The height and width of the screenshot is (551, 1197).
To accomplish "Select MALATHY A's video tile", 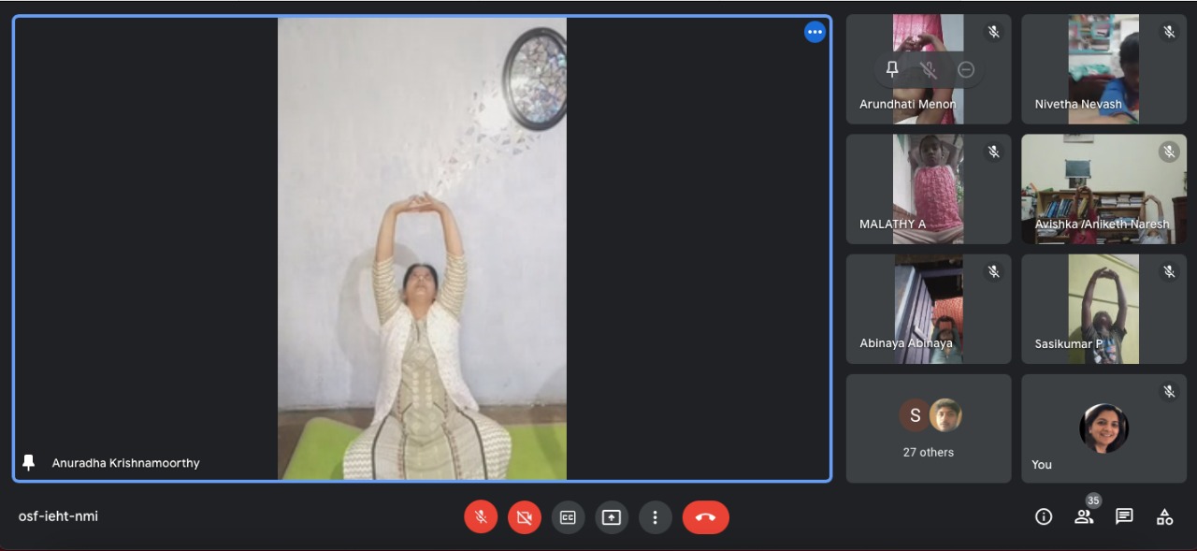I will [929, 189].
